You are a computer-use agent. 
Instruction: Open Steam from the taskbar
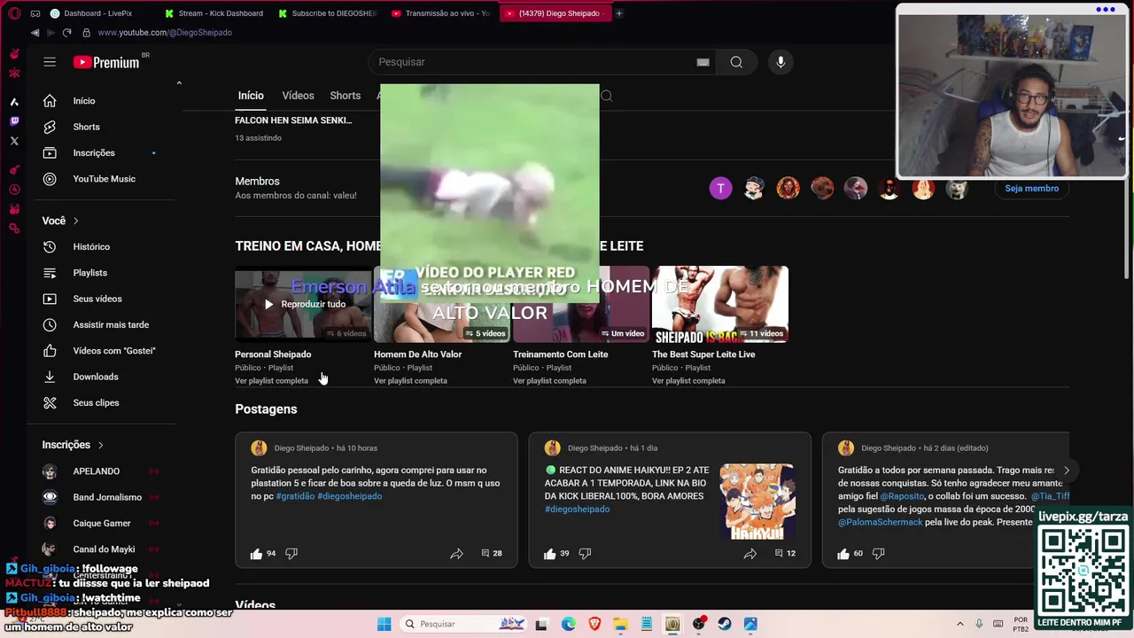click(725, 624)
